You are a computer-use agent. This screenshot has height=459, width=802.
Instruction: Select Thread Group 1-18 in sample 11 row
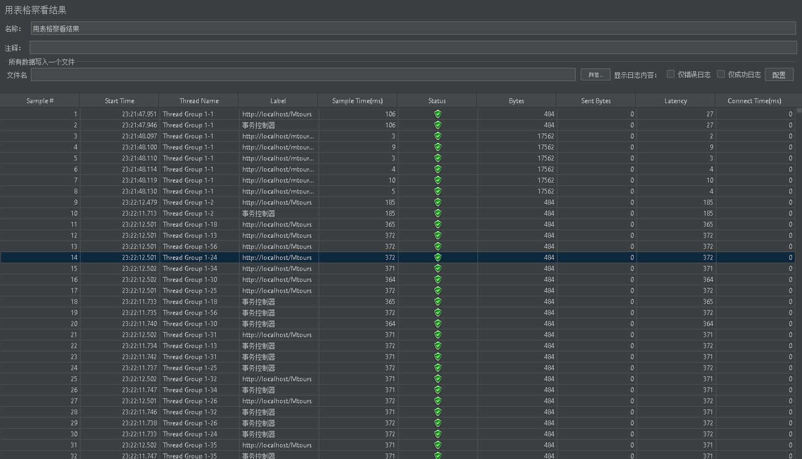point(190,225)
